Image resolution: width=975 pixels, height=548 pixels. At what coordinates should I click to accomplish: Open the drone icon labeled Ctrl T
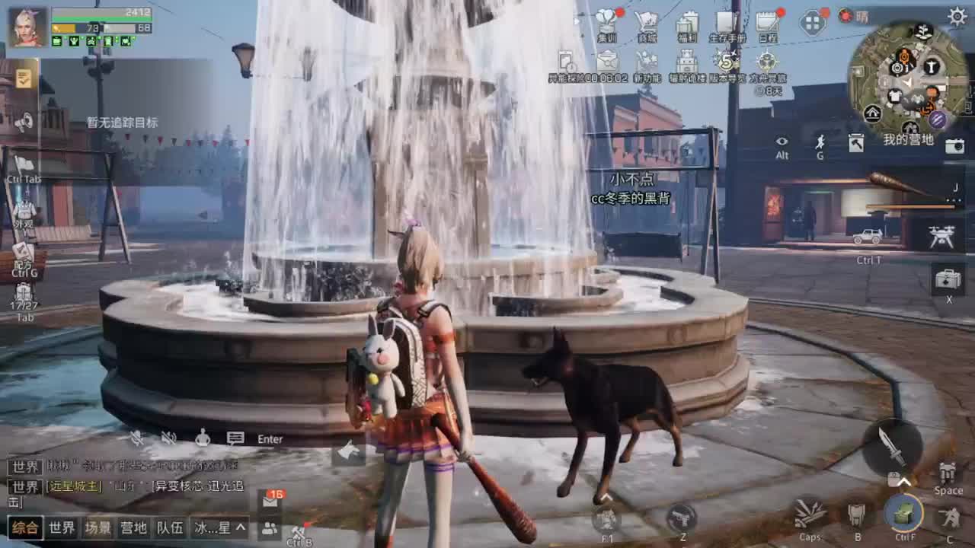[941, 237]
